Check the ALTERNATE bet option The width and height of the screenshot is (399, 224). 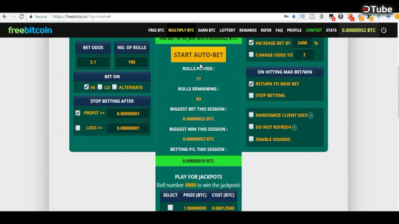[115, 87]
